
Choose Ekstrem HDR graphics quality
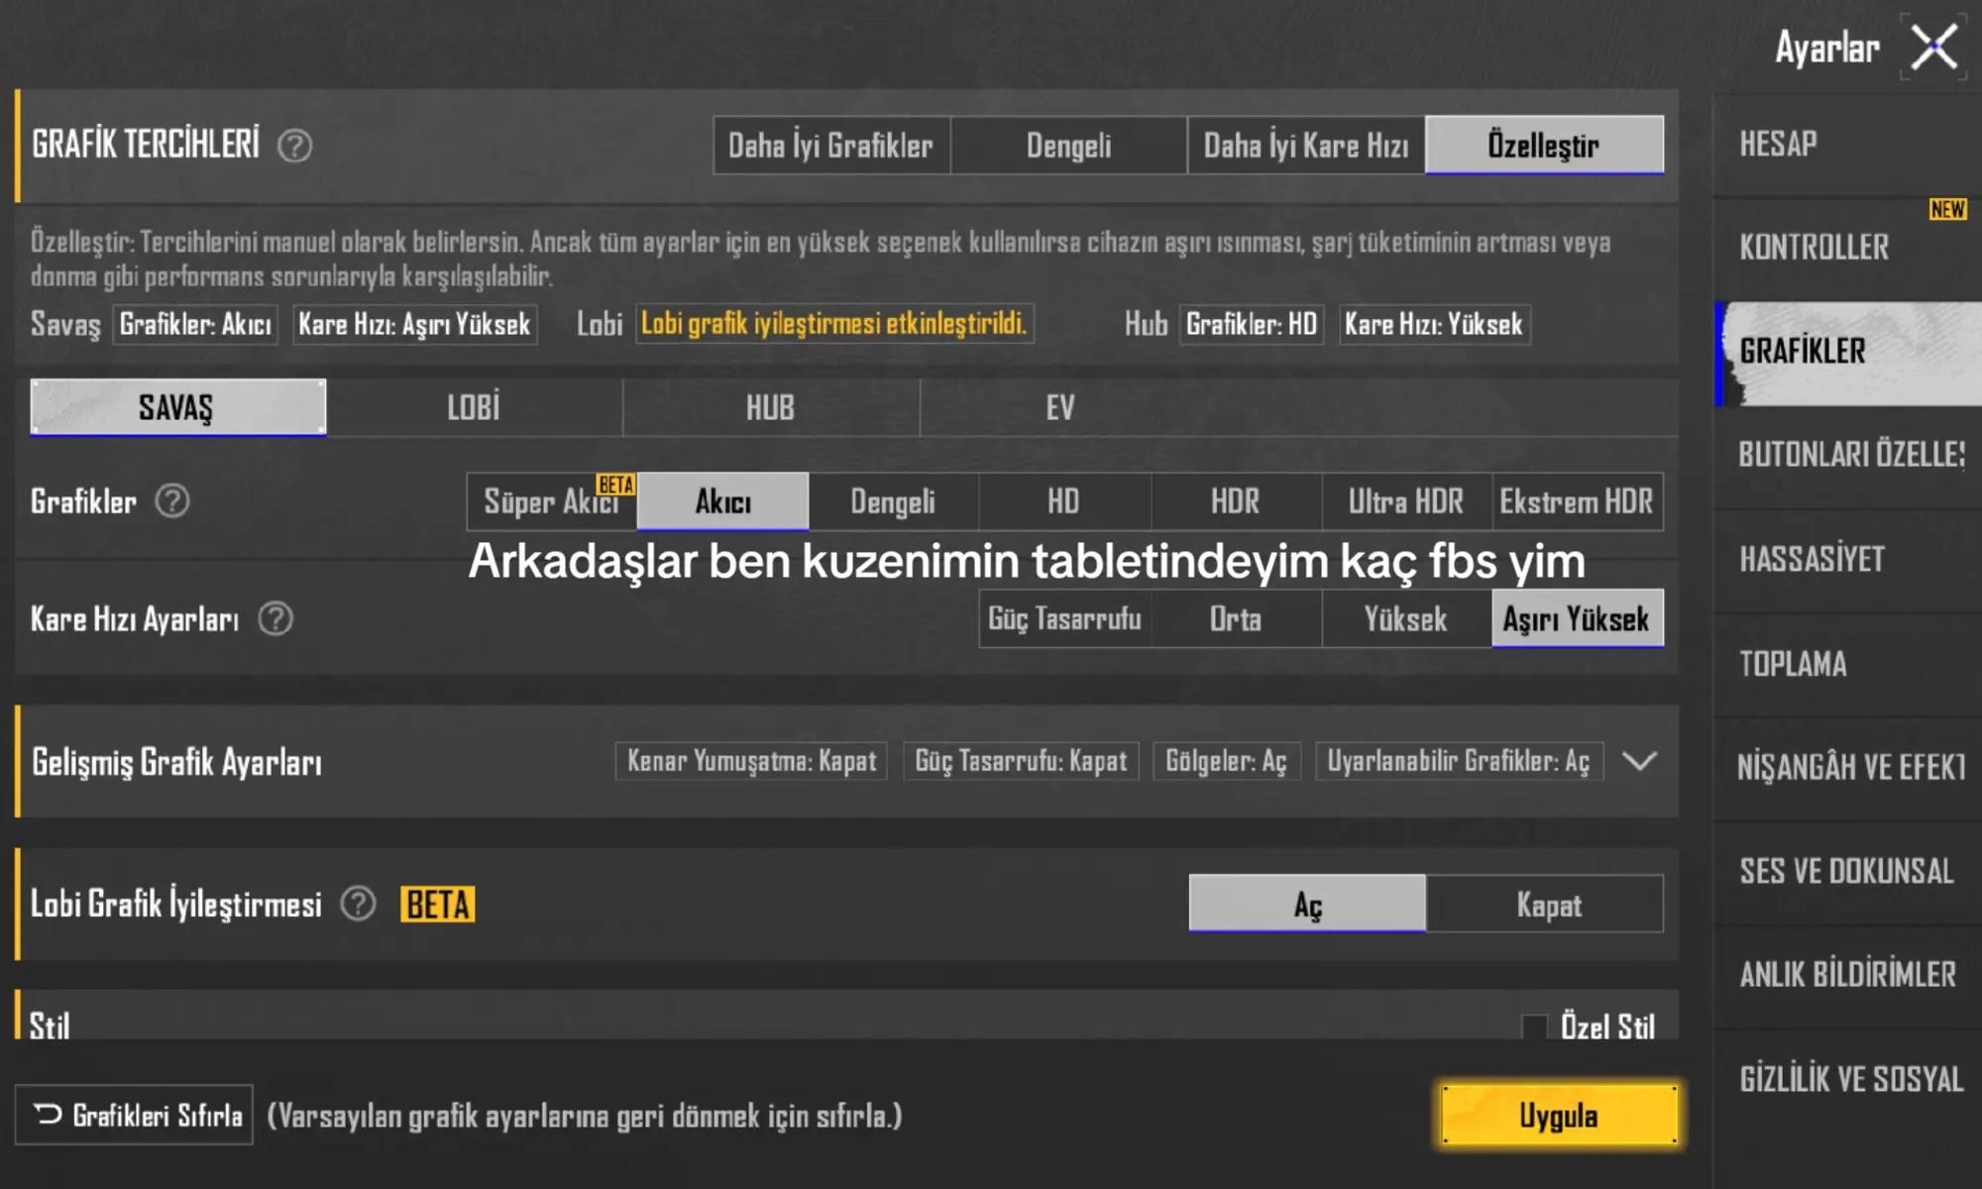click(x=1578, y=501)
